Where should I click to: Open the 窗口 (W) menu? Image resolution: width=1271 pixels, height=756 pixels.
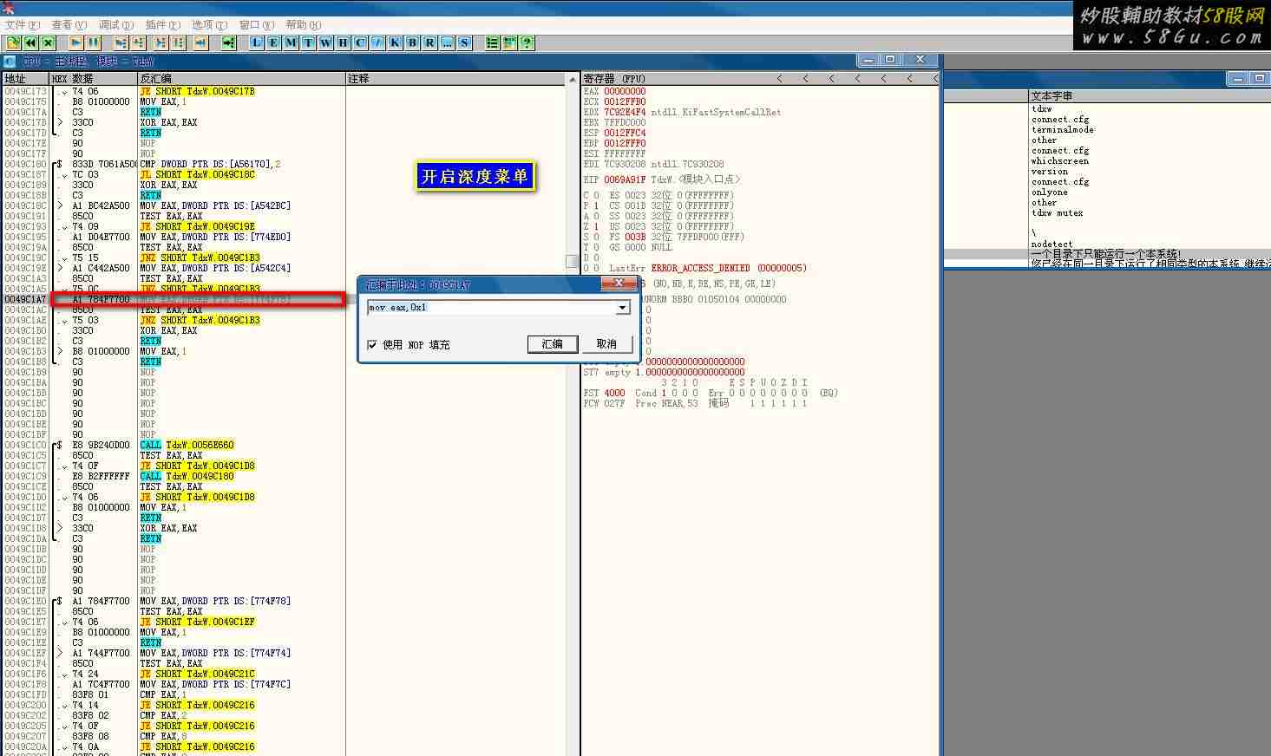click(257, 25)
